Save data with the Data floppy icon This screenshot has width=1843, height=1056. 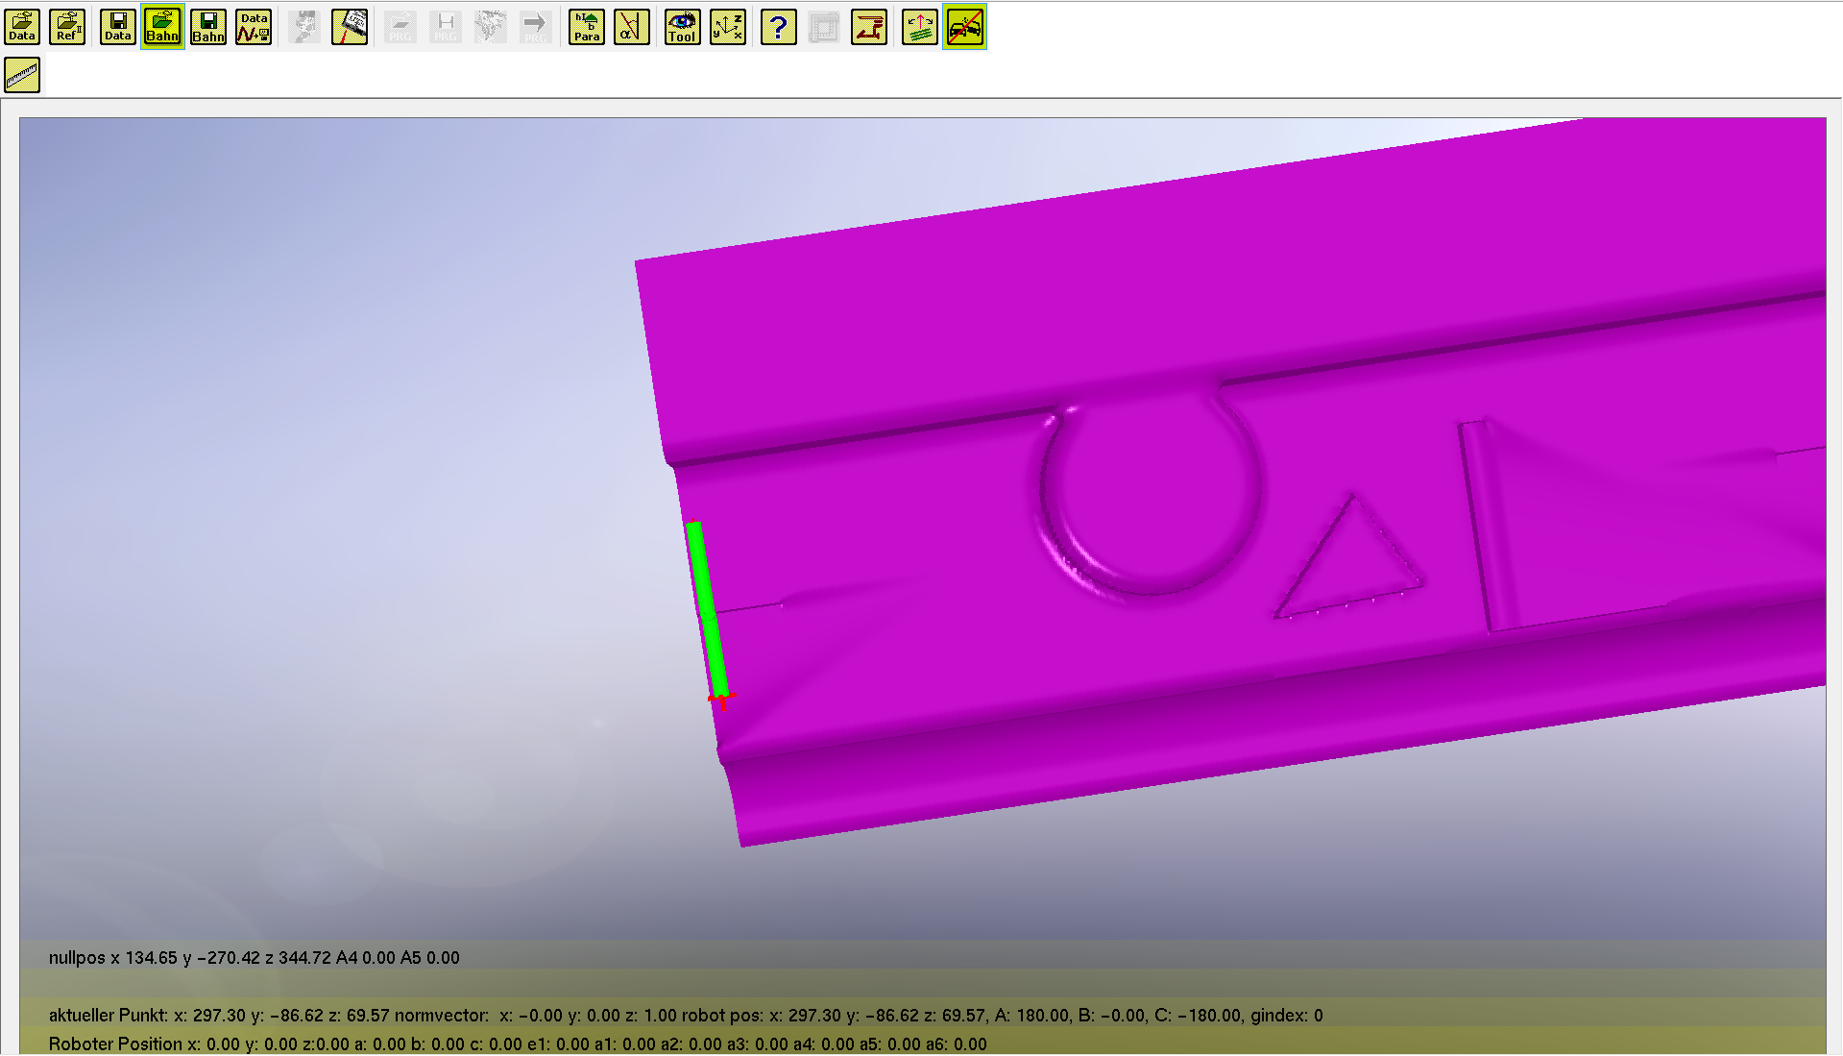[118, 27]
